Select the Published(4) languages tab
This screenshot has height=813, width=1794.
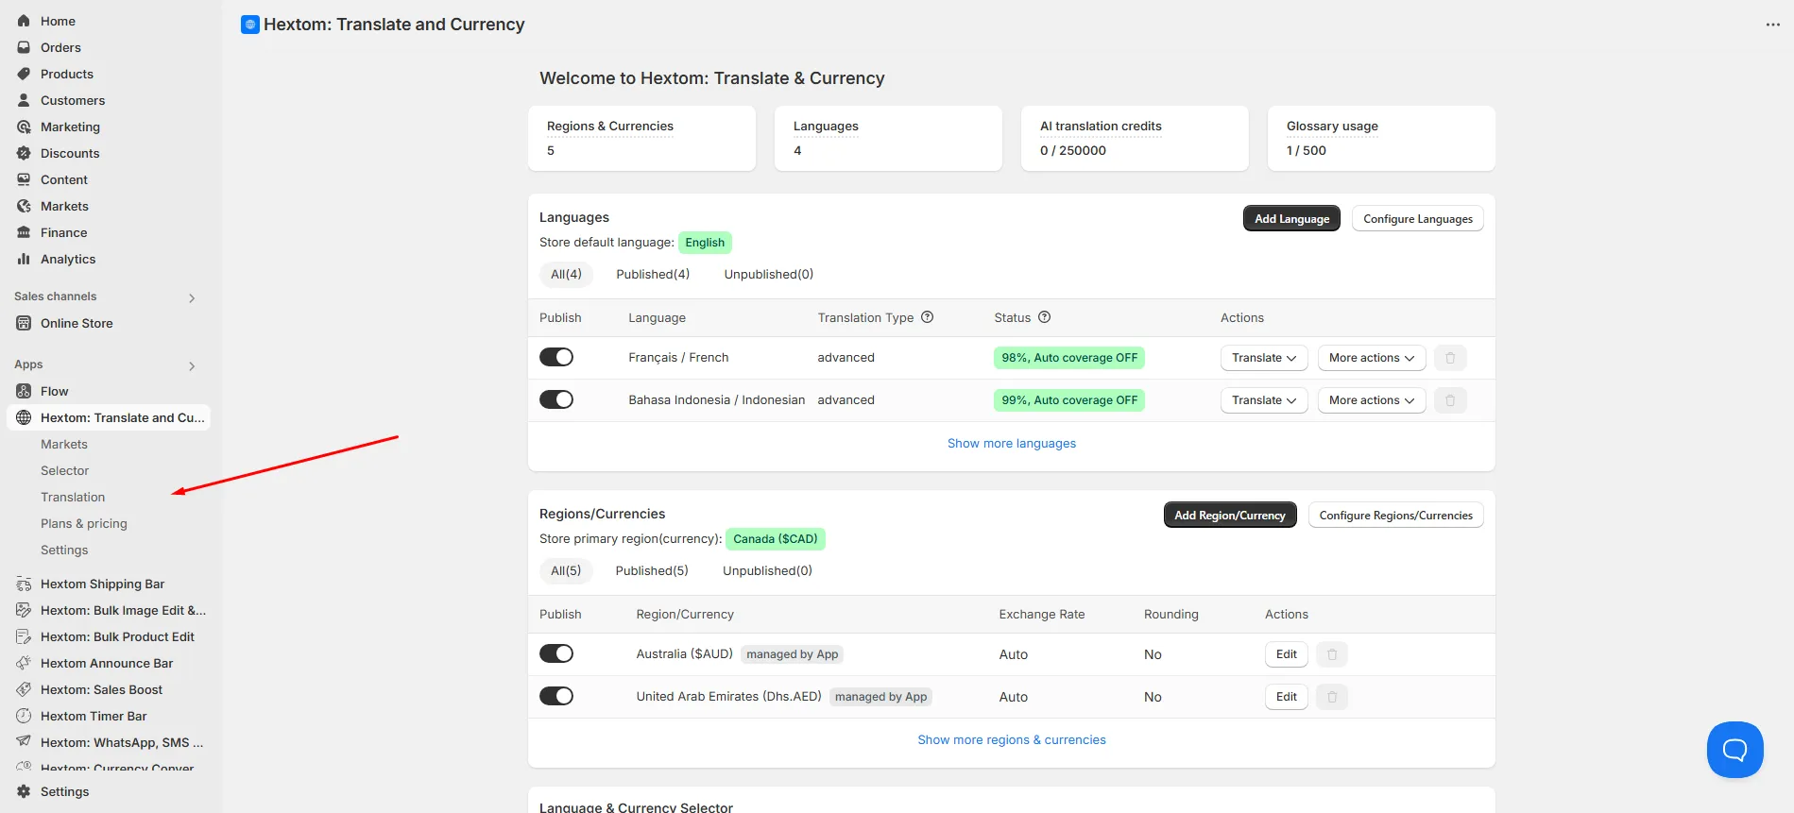[x=653, y=274]
